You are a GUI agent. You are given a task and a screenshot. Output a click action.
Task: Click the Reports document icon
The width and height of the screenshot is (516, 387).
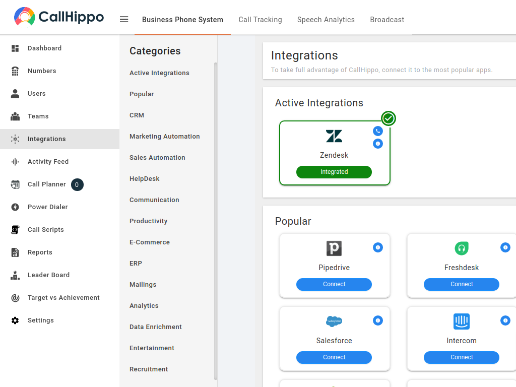[15, 252]
